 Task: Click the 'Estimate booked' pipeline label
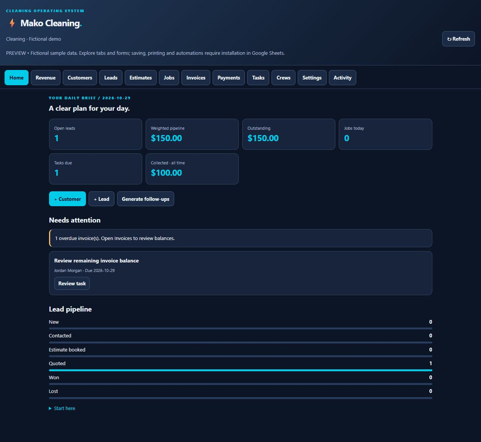(x=67, y=350)
